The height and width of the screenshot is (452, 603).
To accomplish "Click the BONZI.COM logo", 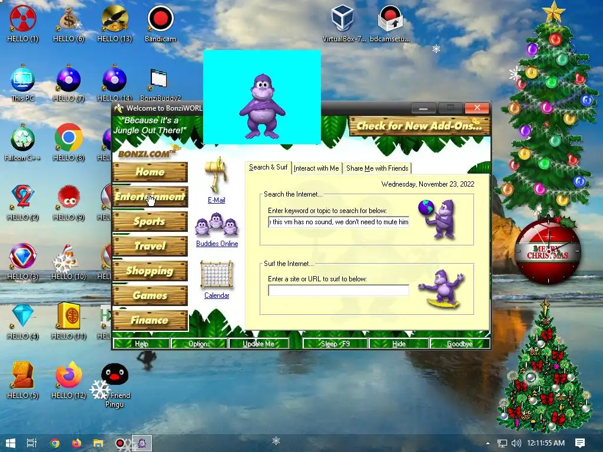I will [x=146, y=153].
